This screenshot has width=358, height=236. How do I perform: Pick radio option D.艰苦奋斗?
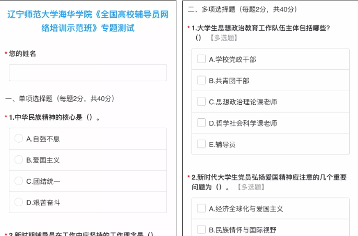[x=19, y=202]
